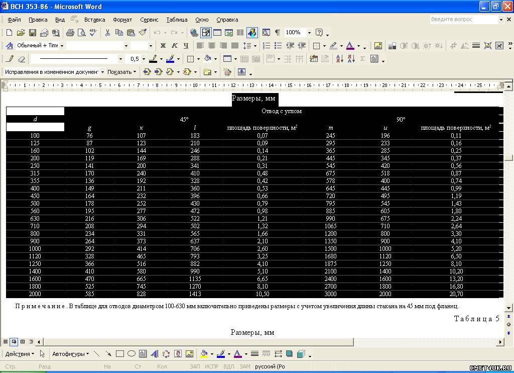Click the font color 'A' swatch
Viewport: 514px width, 373px height.
[x=350, y=46]
